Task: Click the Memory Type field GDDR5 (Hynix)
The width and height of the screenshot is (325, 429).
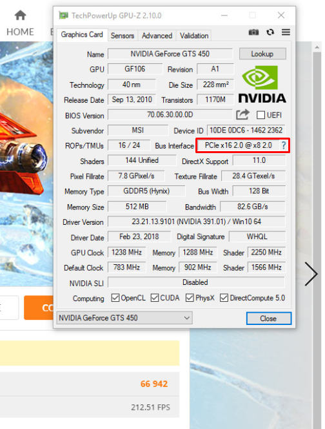Action: point(146,191)
